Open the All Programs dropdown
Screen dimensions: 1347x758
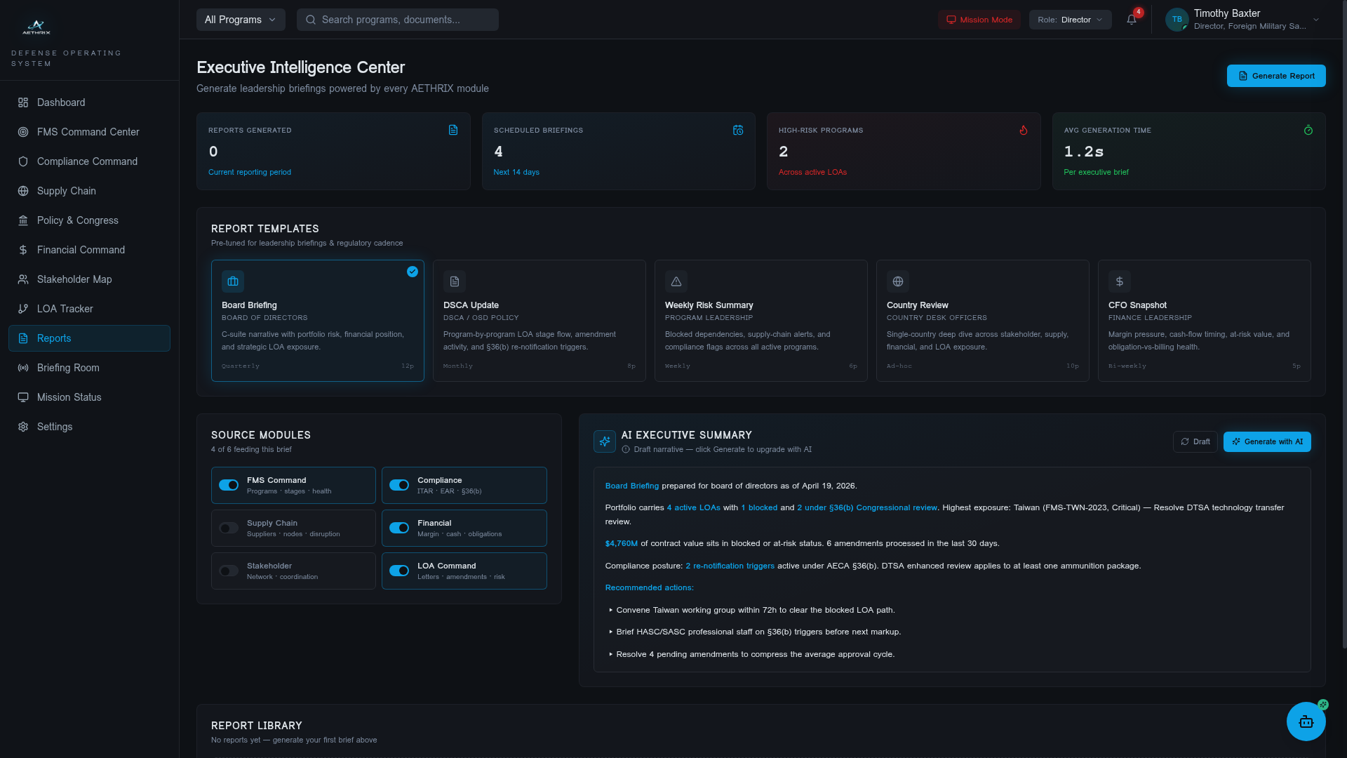241,20
